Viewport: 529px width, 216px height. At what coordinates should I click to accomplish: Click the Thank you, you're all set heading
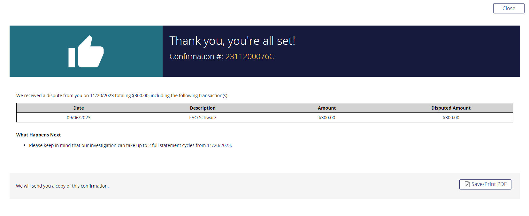tap(232, 41)
